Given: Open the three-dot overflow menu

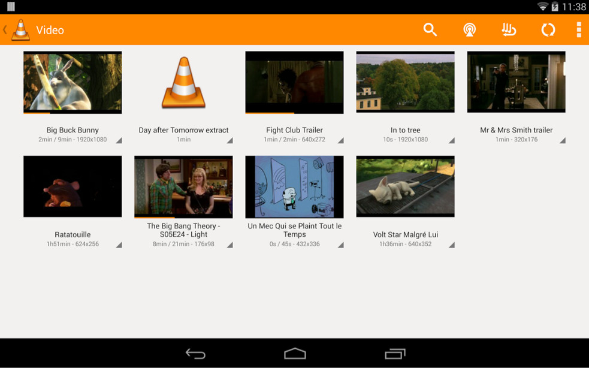Looking at the screenshot, I should [579, 30].
